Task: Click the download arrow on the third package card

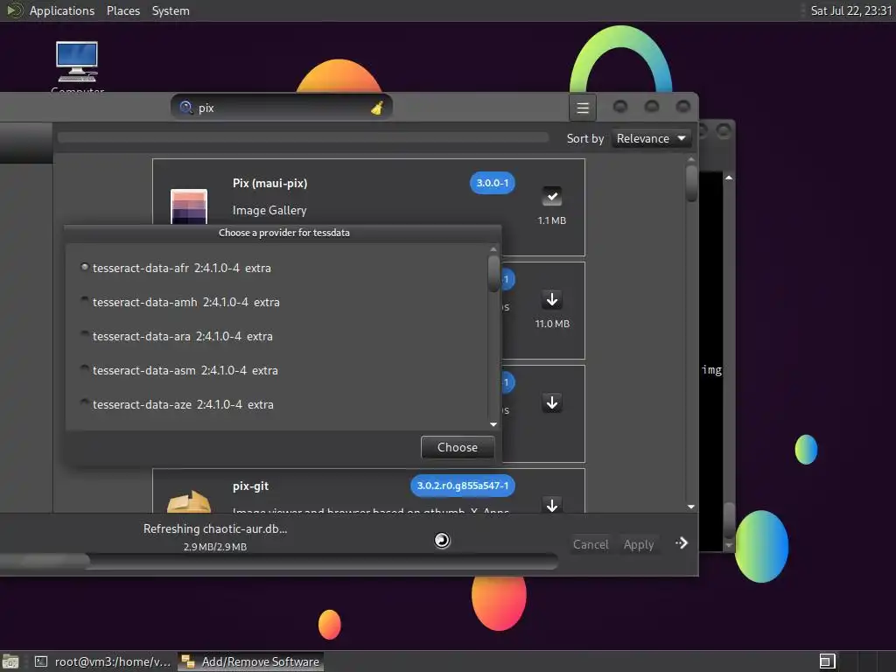Action: (x=552, y=402)
